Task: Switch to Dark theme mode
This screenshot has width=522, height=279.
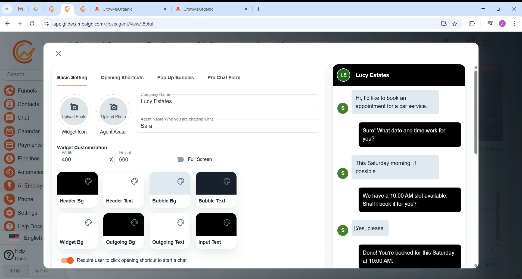Action: pos(42,271)
